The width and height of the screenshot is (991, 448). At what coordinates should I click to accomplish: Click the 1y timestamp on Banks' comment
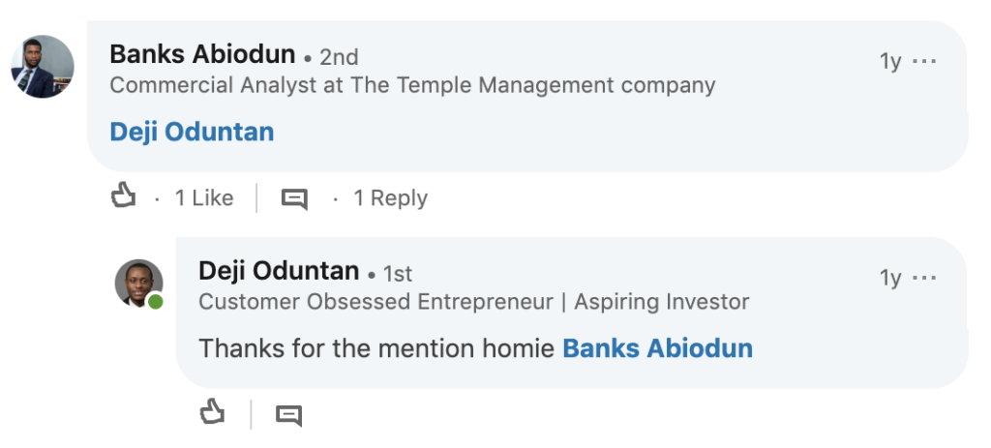pyautogui.click(x=890, y=61)
